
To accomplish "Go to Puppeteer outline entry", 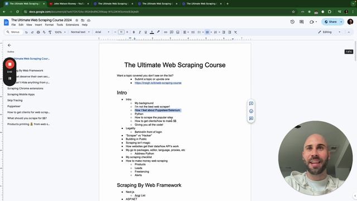I will 14,106.
